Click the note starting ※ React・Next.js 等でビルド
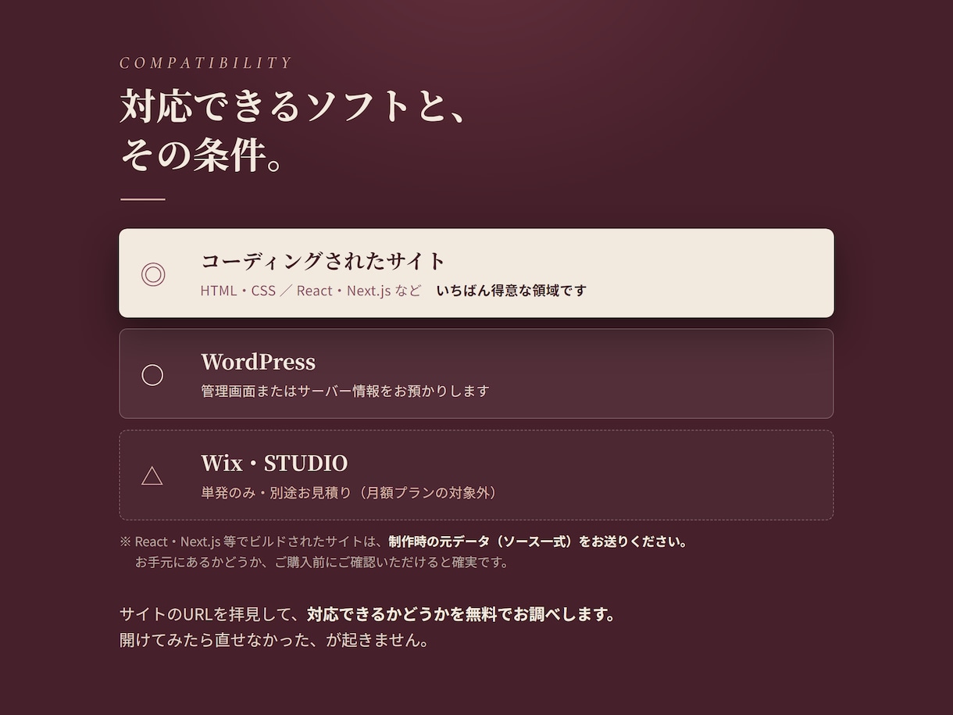This screenshot has height=715, width=953. click(x=404, y=542)
